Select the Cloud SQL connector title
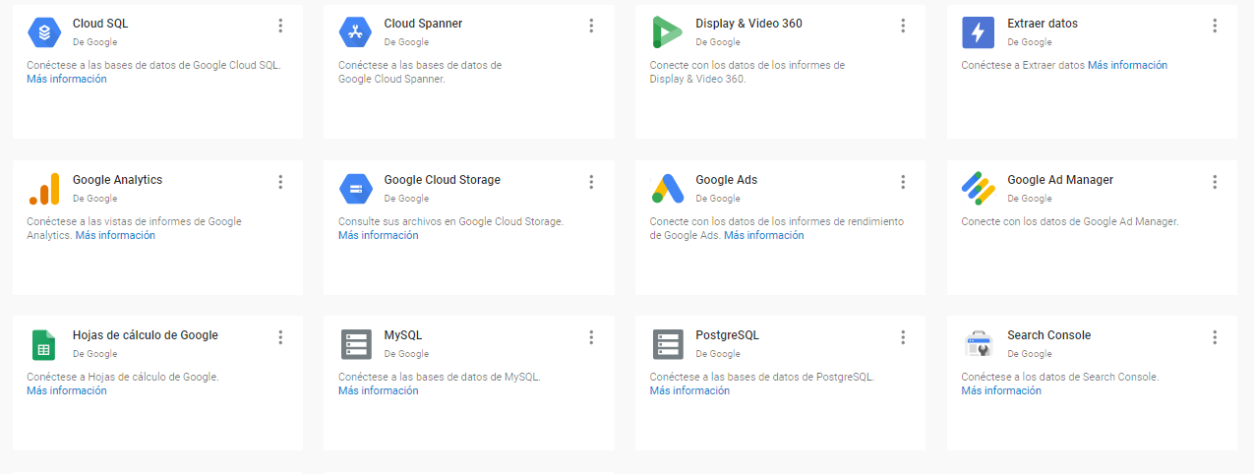 pyautogui.click(x=100, y=24)
